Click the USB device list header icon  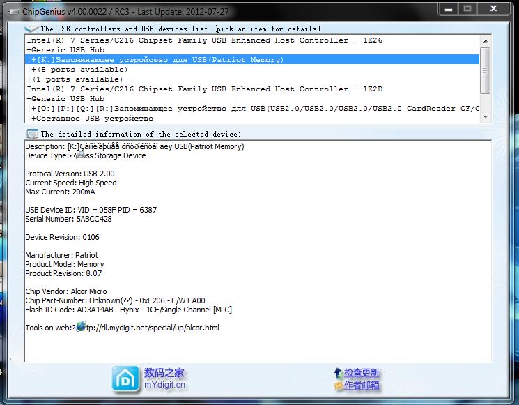(31, 29)
